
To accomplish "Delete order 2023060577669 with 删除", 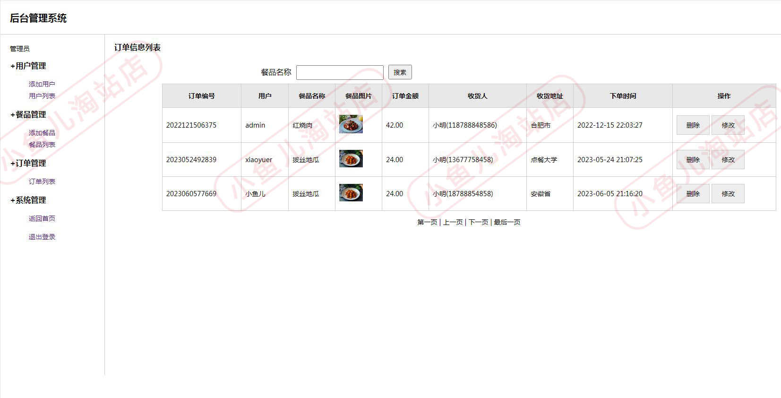I will tap(693, 194).
